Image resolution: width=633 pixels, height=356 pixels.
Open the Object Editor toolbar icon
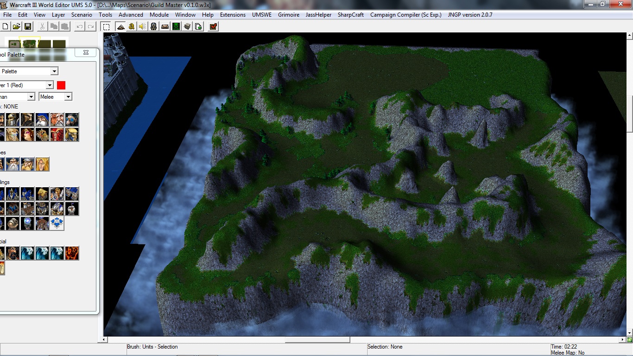154,26
